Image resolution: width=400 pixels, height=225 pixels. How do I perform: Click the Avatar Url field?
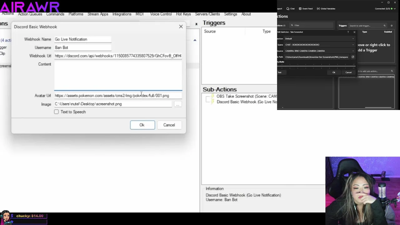tap(118, 96)
